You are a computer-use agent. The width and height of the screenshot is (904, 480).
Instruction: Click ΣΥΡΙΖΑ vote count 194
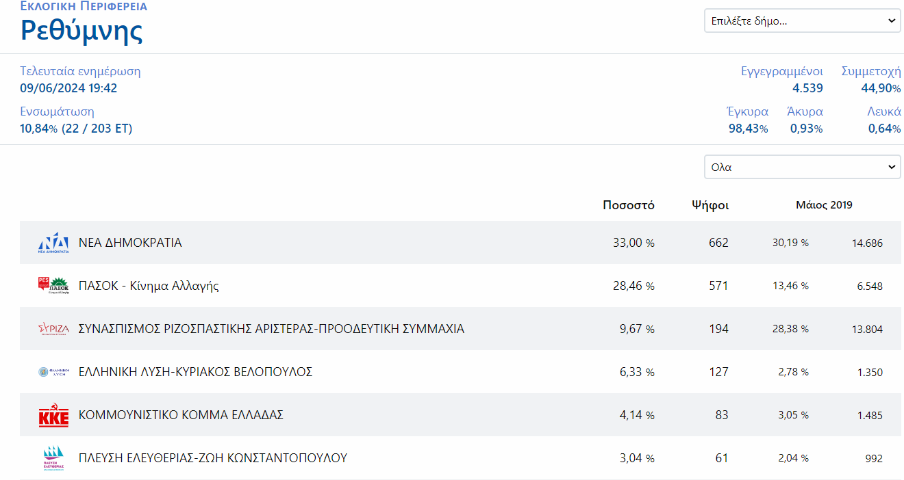(x=718, y=329)
